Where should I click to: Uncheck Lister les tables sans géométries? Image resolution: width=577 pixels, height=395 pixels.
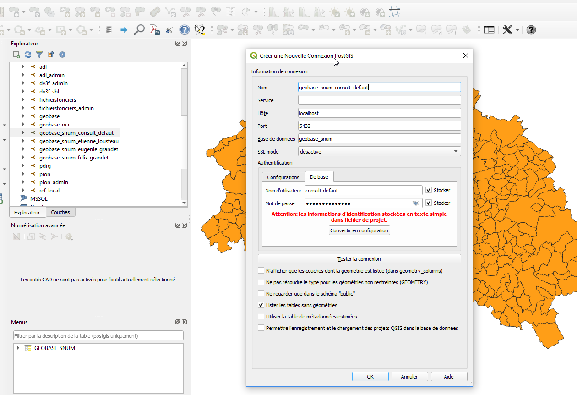(x=261, y=305)
